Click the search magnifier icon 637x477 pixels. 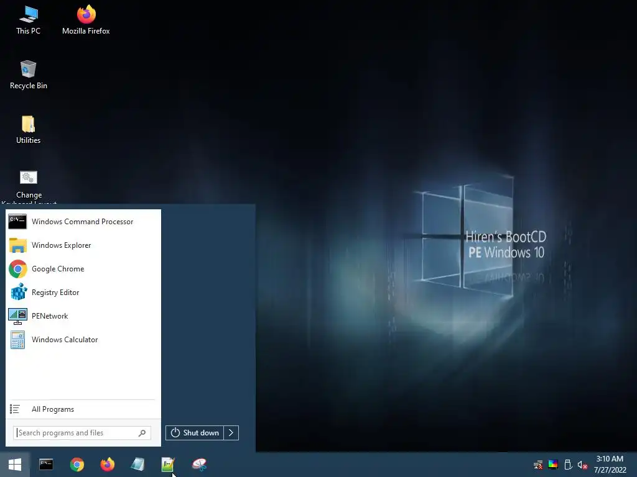(142, 433)
